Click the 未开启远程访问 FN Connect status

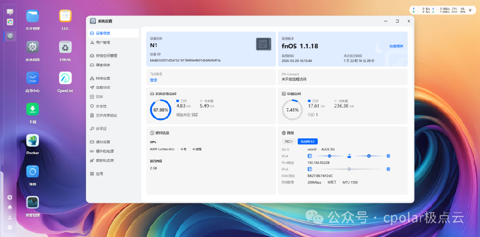[x=294, y=79]
